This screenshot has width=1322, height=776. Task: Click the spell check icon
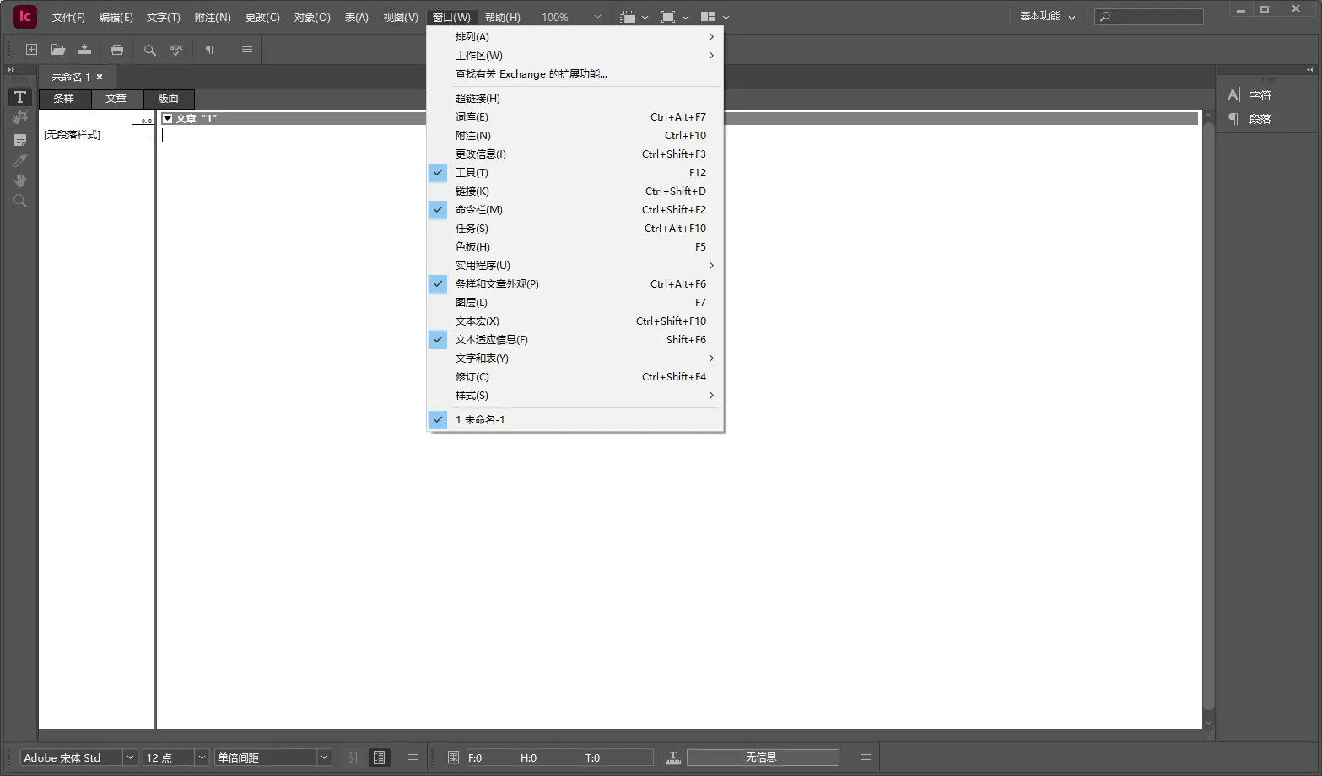(175, 50)
